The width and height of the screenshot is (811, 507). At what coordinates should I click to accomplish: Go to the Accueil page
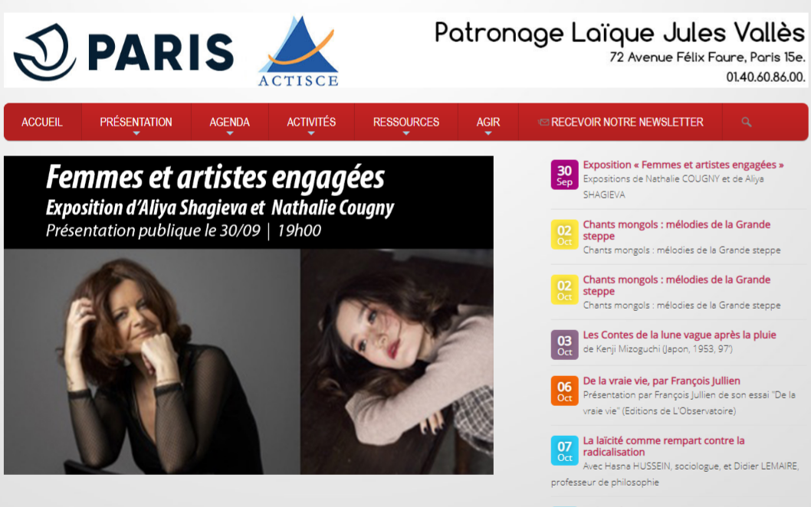pos(42,123)
